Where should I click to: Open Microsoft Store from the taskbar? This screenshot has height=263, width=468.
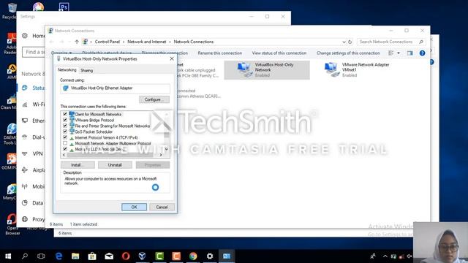[92, 256]
